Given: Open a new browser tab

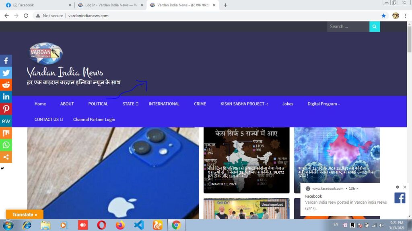Looking at the screenshot, I should 225,5.
